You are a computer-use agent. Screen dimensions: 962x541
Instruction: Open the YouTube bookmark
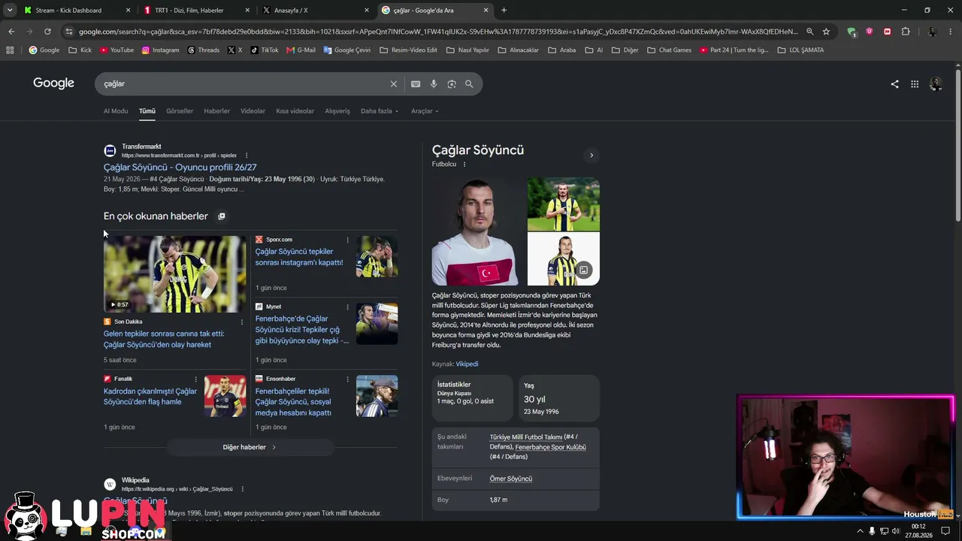coord(116,50)
